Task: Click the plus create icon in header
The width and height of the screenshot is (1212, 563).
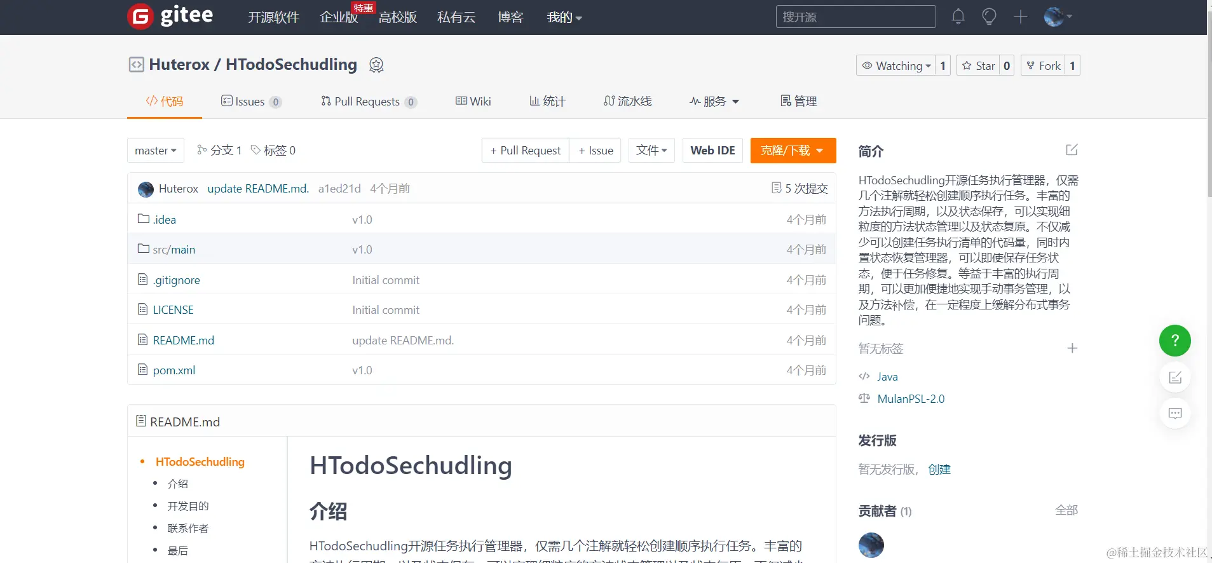Action: coord(1021,17)
